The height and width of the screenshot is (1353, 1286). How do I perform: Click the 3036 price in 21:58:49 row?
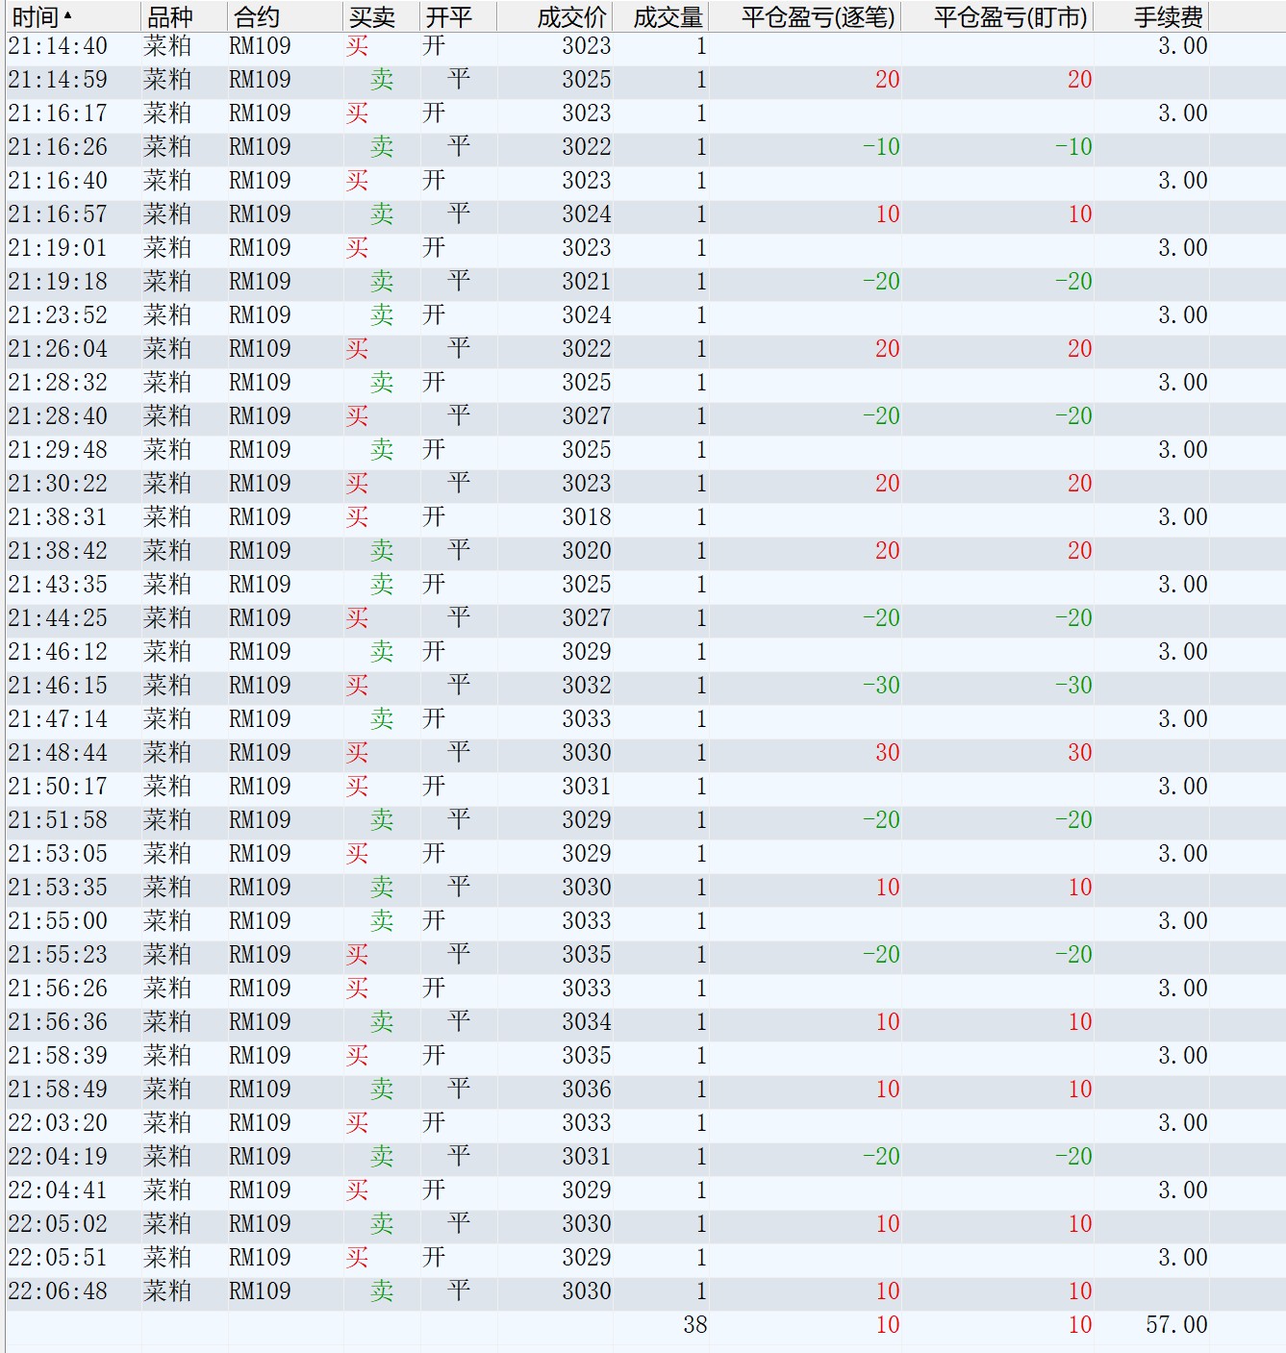(x=587, y=1090)
